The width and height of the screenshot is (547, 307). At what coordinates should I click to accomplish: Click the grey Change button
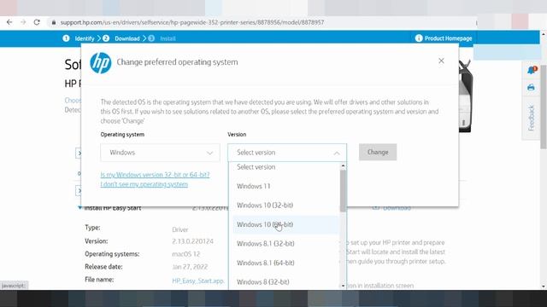click(378, 152)
